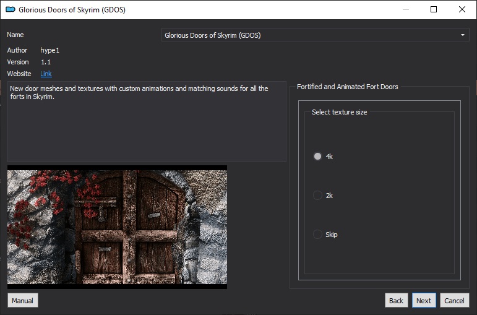Proceed with the Next button
Screen dimensions: 477x315
pyautogui.click(x=424, y=300)
